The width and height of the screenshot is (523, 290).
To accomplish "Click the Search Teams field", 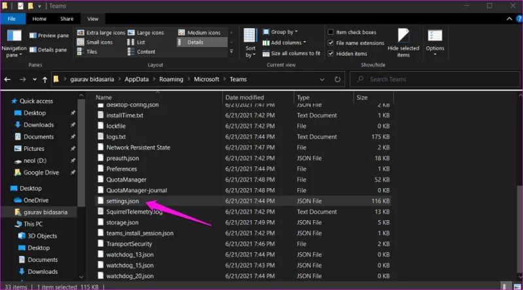I will [x=435, y=79].
